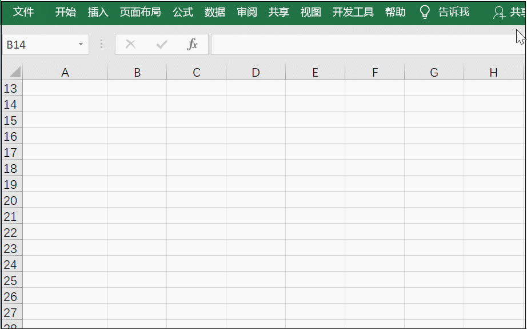The height and width of the screenshot is (329, 527).
Task: Open the 开发工具 ribbon tab
Action: coord(353,12)
